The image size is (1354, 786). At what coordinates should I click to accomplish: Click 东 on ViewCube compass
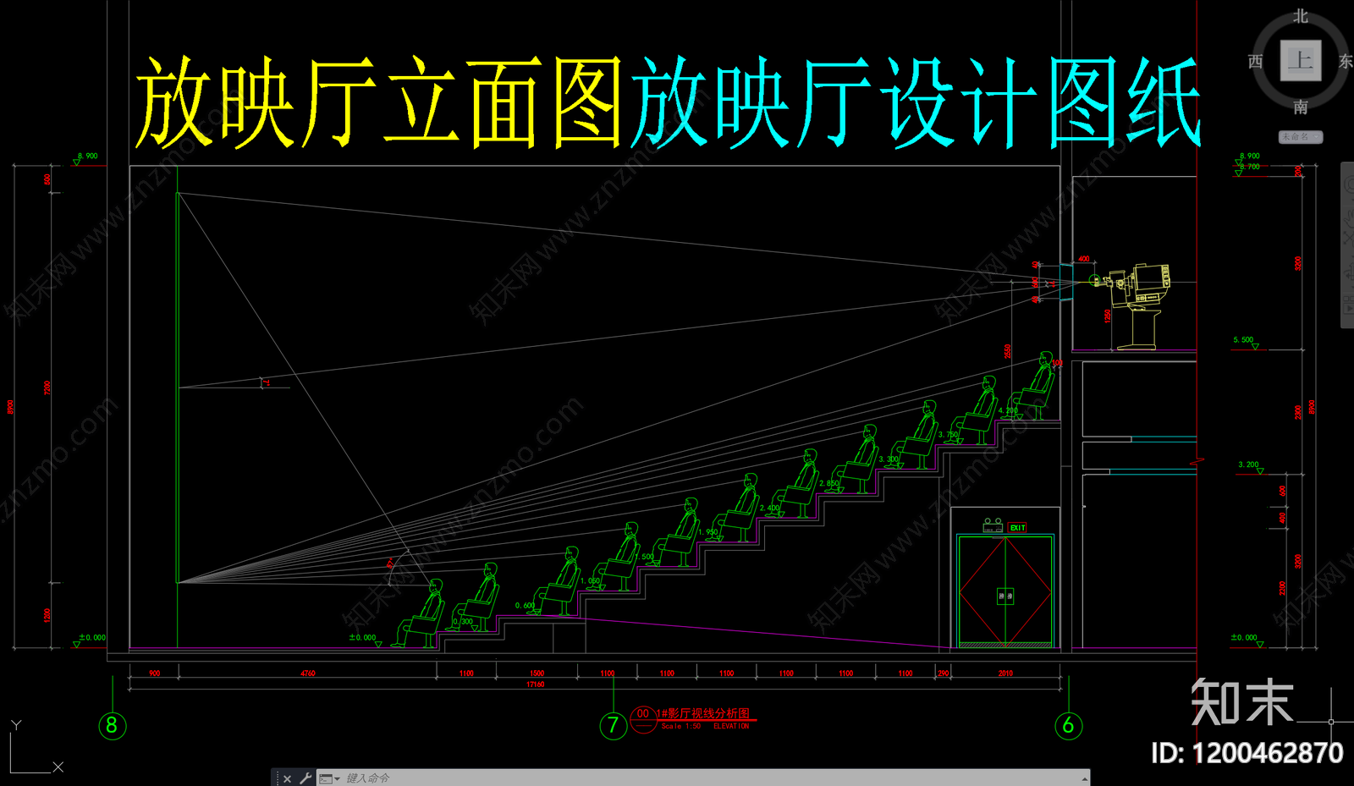click(1346, 61)
